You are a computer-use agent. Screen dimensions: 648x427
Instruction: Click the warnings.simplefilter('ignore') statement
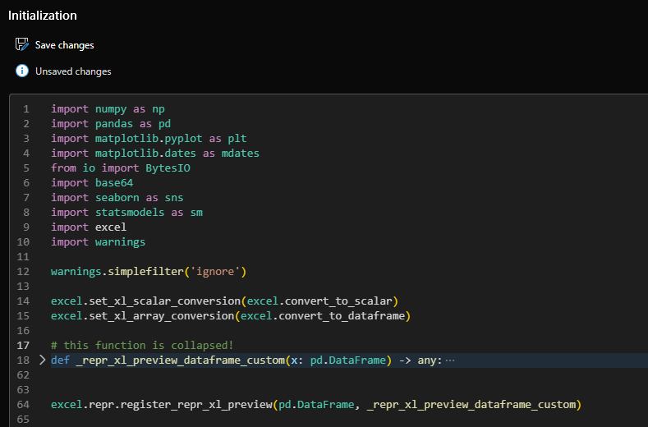click(x=149, y=272)
